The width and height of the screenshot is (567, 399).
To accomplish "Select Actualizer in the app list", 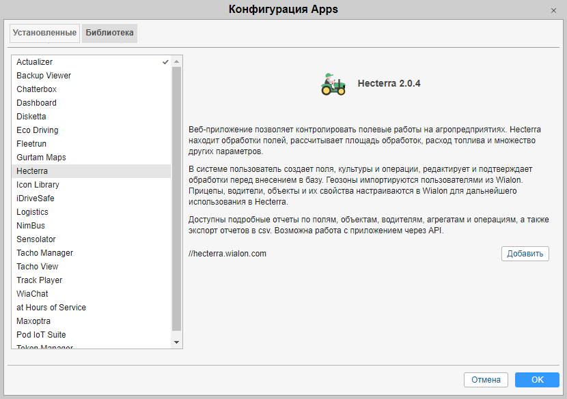I will point(91,62).
